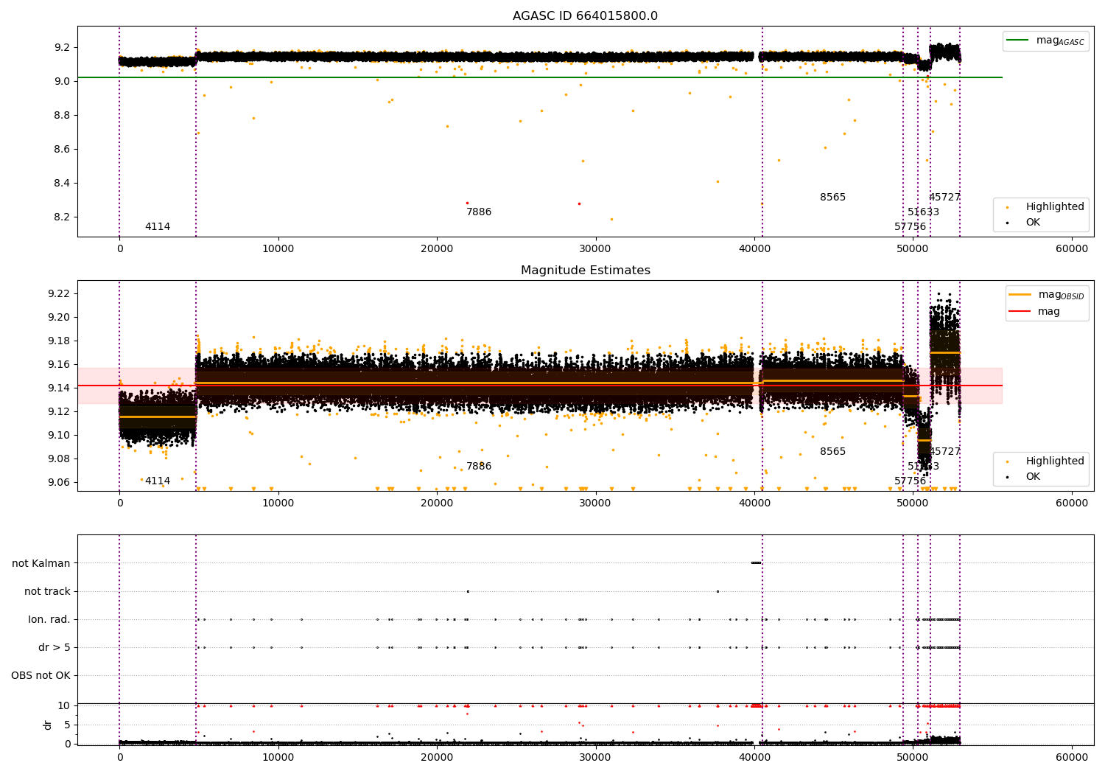
Task: Click the red line sample beside mag in the legend
Action: point(1020,312)
